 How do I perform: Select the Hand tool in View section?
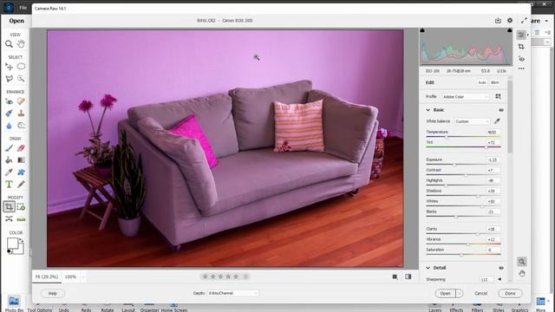coord(21,44)
